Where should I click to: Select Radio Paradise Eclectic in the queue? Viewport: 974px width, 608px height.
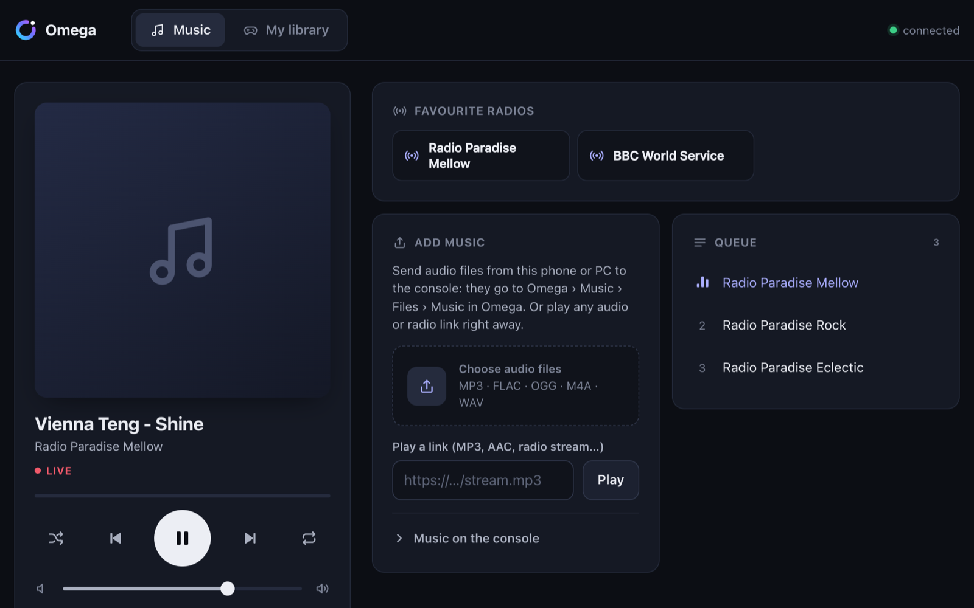click(816, 368)
